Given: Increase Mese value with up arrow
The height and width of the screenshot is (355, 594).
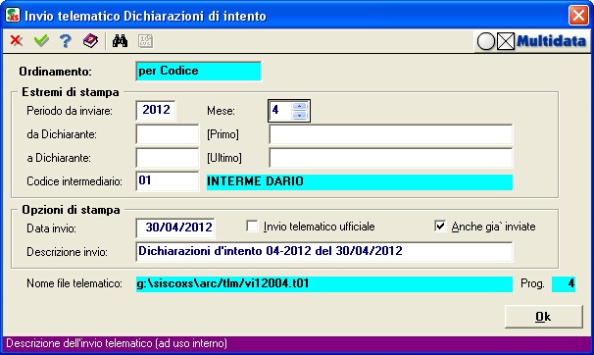Looking at the screenshot, I should click(299, 107).
